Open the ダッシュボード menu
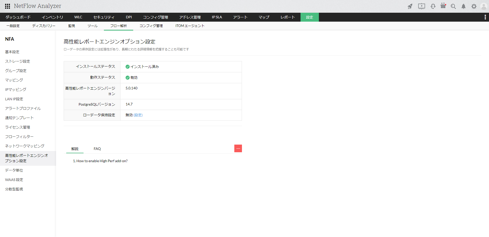The width and height of the screenshot is (489, 237). tap(18, 17)
